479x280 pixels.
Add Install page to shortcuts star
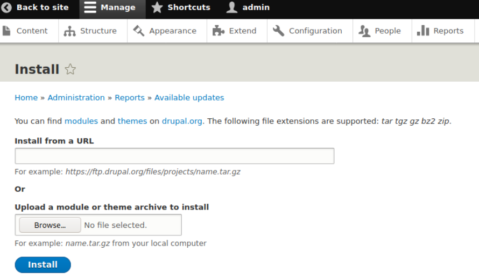click(71, 69)
